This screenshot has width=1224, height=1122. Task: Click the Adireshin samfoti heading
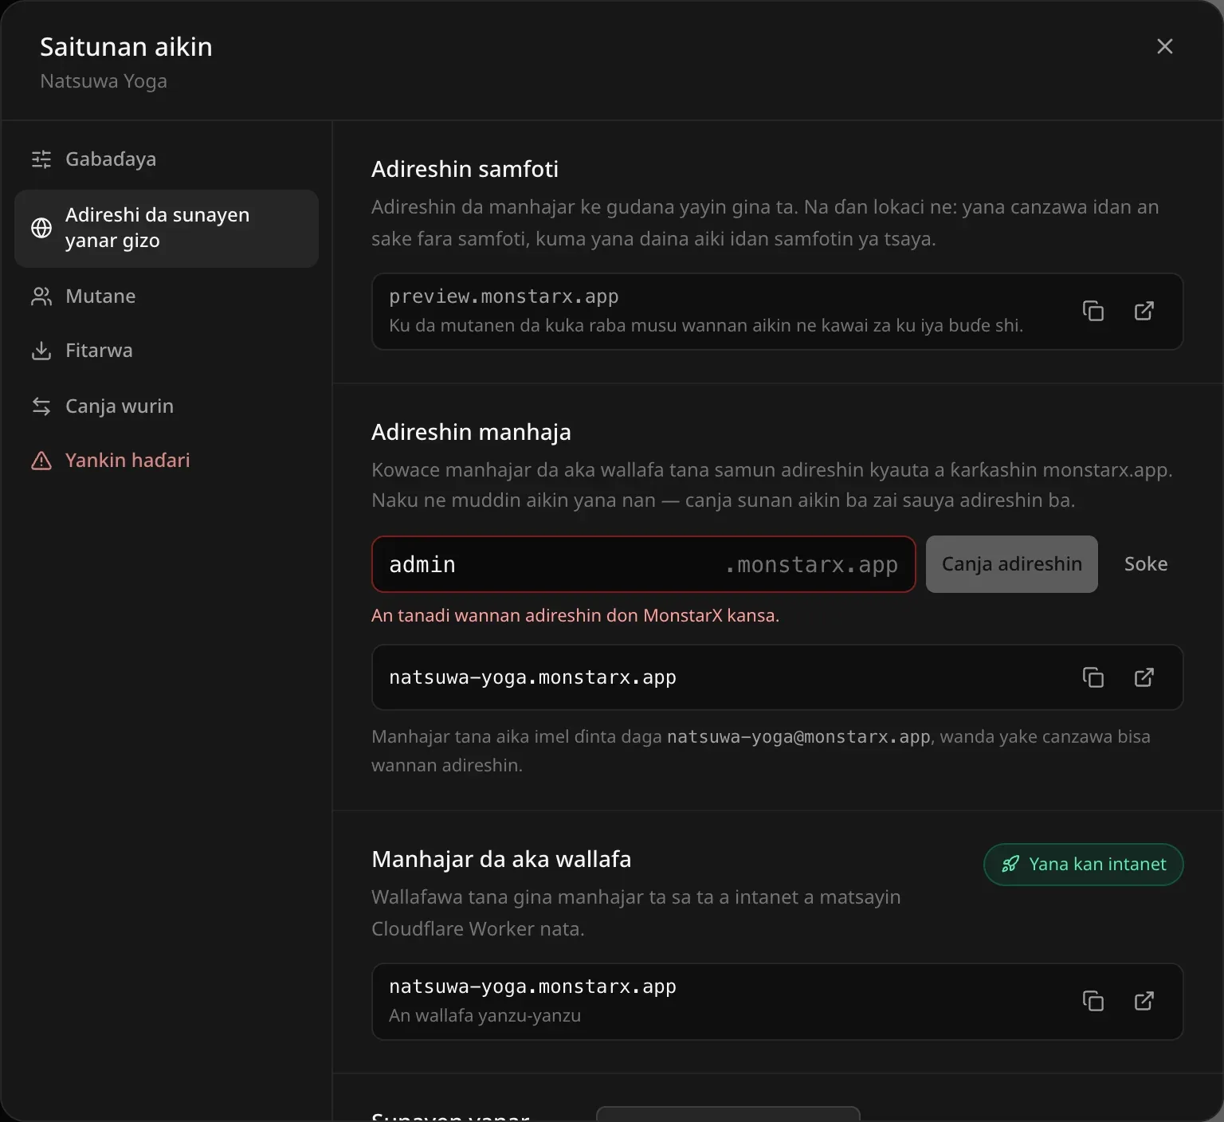(x=465, y=169)
